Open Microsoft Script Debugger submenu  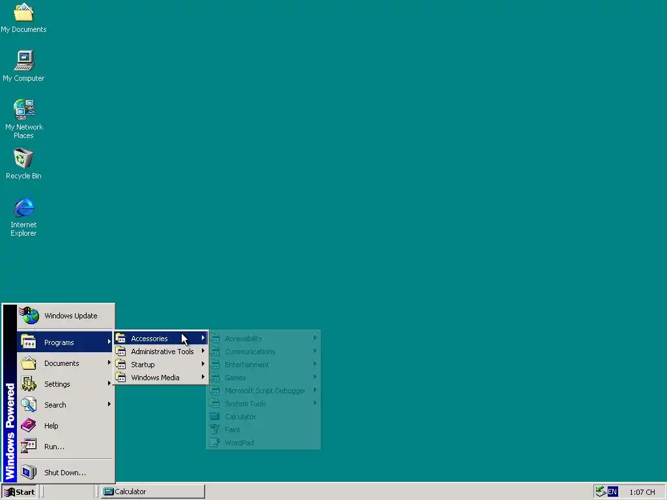(263, 391)
